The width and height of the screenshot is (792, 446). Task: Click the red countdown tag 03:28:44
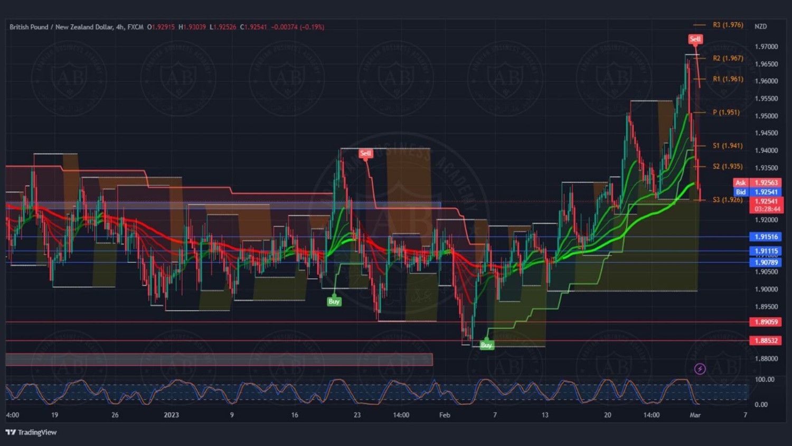pyautogui.click(x=766, y=209)
